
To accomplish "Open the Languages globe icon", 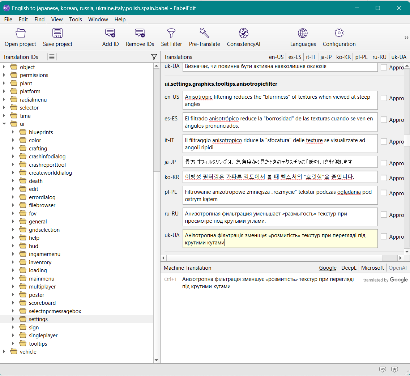I will [303, 34].
